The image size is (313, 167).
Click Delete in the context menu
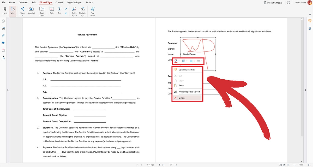(x=187, y=98)
